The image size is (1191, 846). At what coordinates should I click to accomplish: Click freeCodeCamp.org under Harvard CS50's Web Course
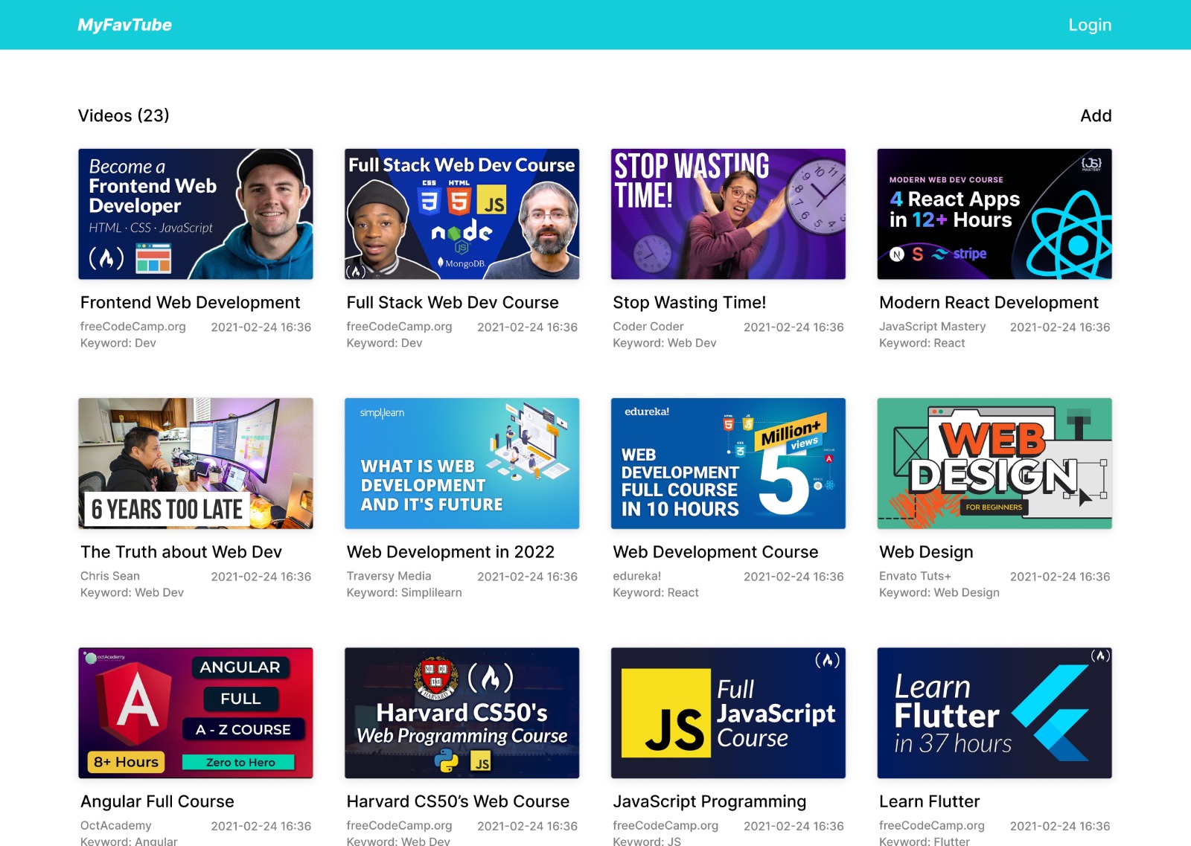point(399,825)
